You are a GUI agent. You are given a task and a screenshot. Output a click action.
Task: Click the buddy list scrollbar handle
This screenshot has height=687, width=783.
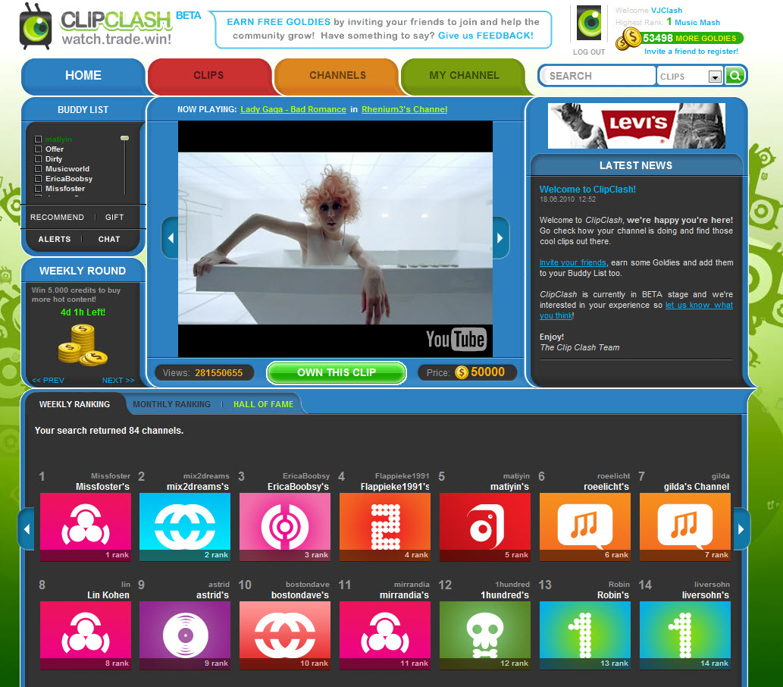pos(125,139)
